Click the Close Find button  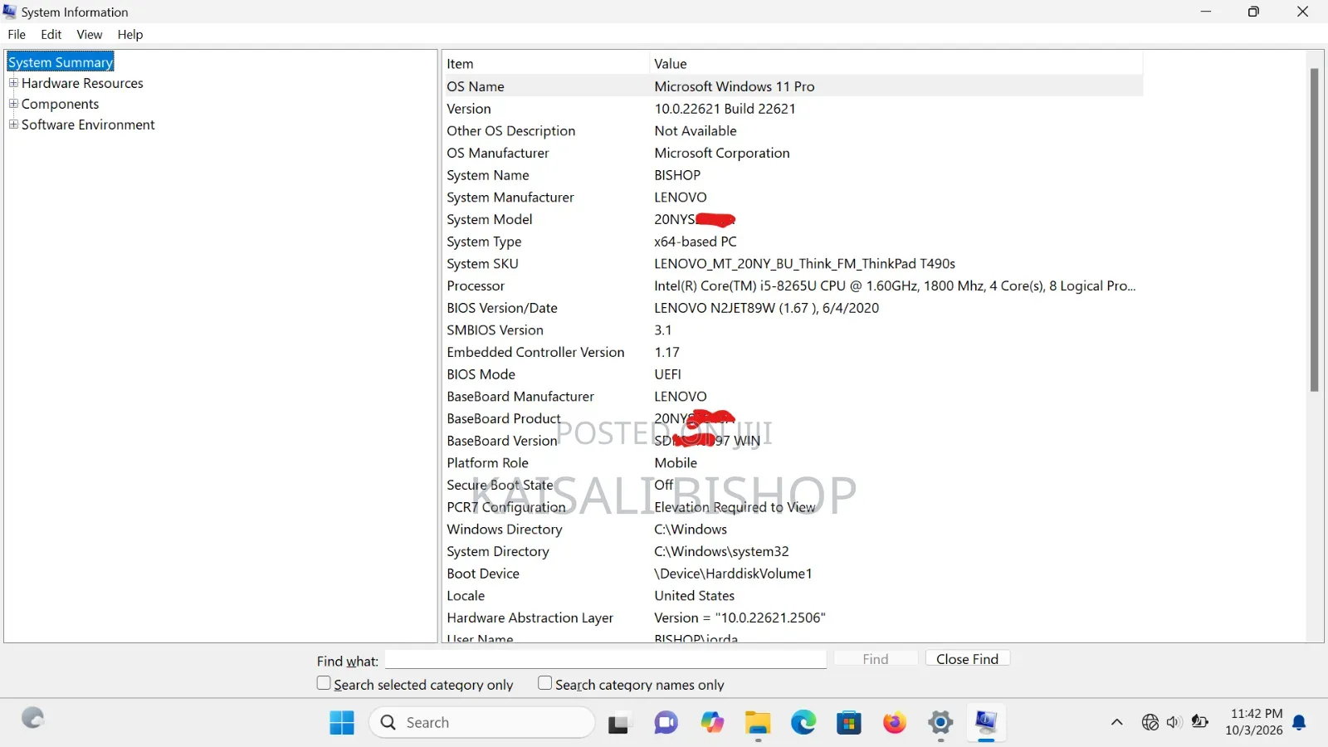[967, 659]
